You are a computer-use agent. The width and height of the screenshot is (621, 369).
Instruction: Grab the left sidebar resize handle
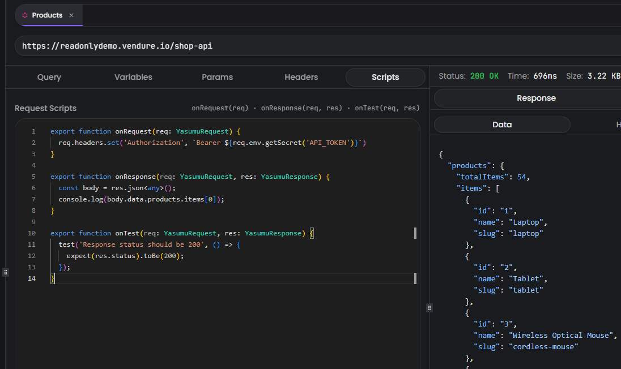[6, 272]
